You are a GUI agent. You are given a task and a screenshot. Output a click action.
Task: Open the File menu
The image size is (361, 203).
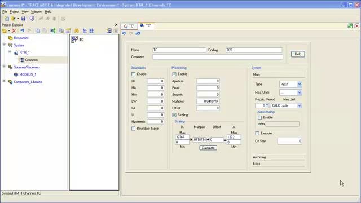click(x=5, y=12)
